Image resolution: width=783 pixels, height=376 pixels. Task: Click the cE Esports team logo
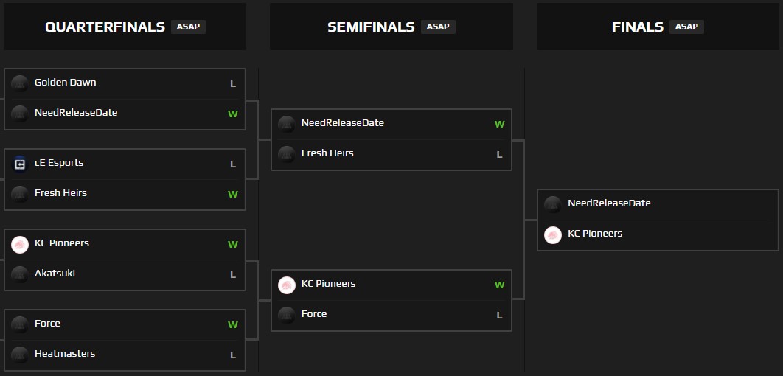(20, 164)
